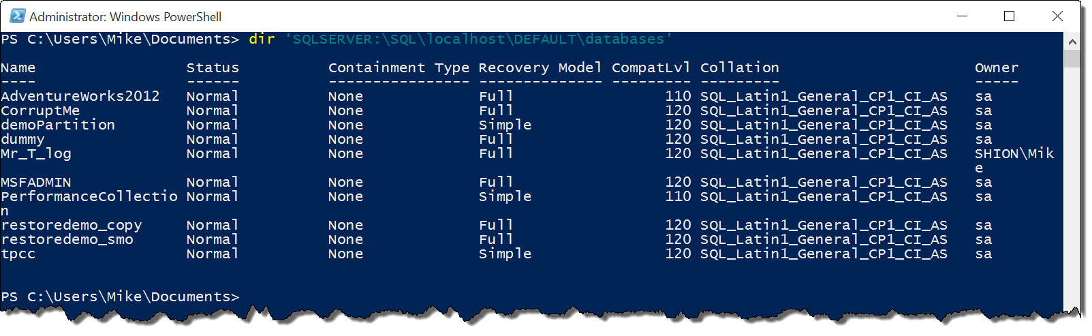Click the Recovery Model column header
1092x336 pixels.
tap(540, 67)
